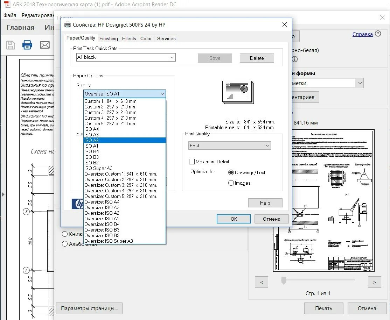Image resolution: width=390 pixels, height=320 pixels.
Task: Choose Oversize: Custom 1: 841 x 610 mm
Action: (x=125, y=174)
